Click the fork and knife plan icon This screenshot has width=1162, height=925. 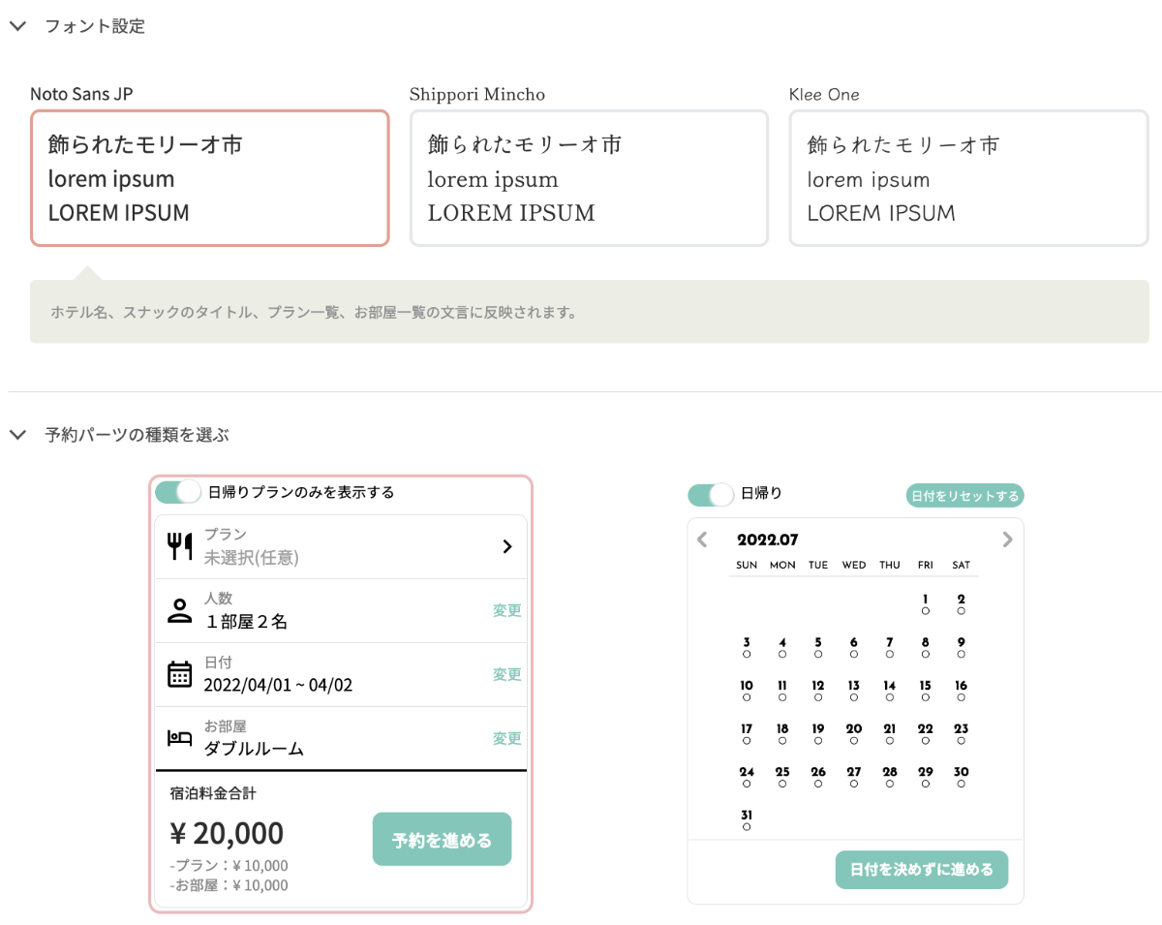point(180,546)
